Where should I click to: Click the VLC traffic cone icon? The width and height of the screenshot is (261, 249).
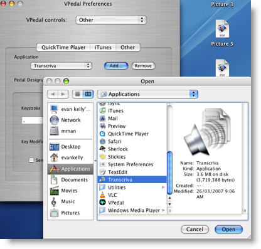102,195
